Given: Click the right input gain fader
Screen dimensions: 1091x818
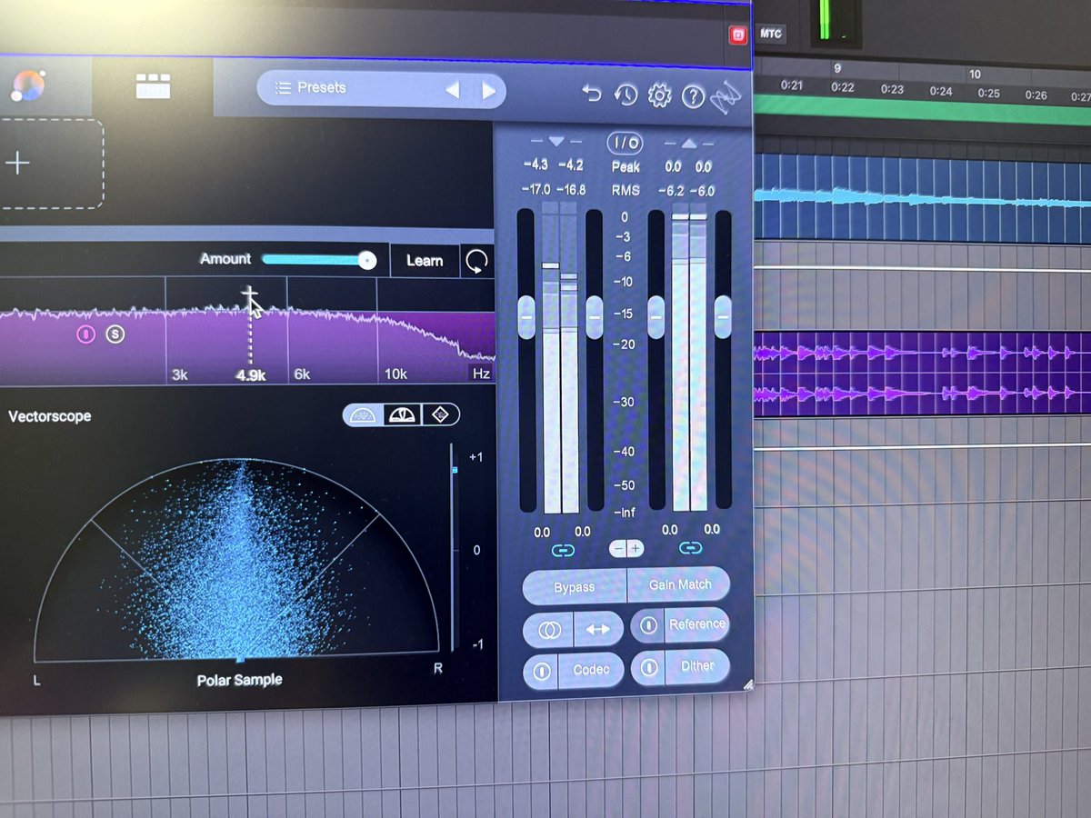Looking at the screenshot, I should (x=595, y=316).
